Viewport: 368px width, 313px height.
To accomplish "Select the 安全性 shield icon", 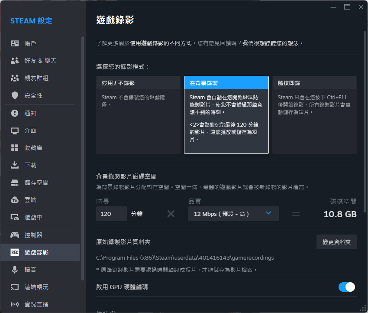I will pos(15,95).
